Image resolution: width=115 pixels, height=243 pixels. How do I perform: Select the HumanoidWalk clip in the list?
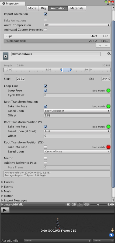[57, 41]
